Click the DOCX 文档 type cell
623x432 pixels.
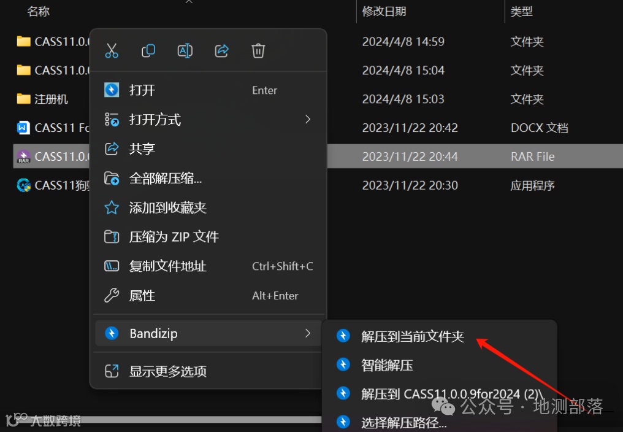539,128
